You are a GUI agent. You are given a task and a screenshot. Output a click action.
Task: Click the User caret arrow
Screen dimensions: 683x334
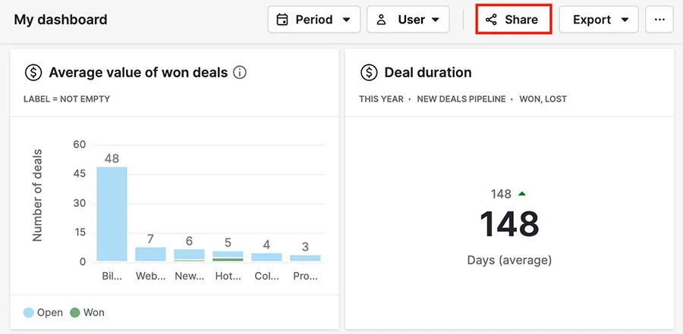(435, 20)
